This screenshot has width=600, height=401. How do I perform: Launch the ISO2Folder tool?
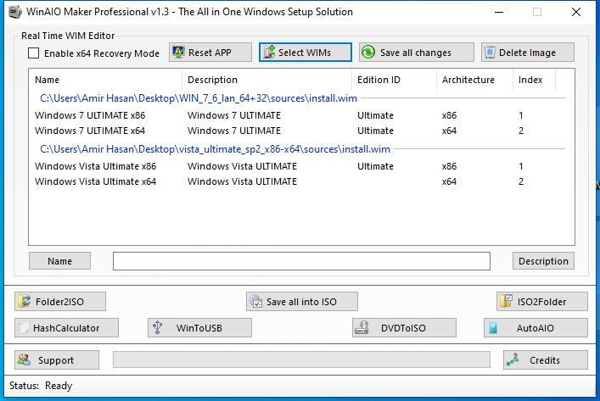542,301
